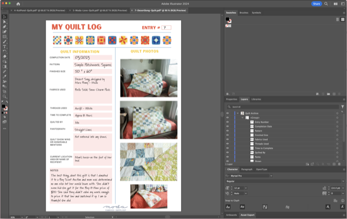The image size is (347, 219).
Task: Choose the Zoom magnifier tool
Action: tap(4, 96)
